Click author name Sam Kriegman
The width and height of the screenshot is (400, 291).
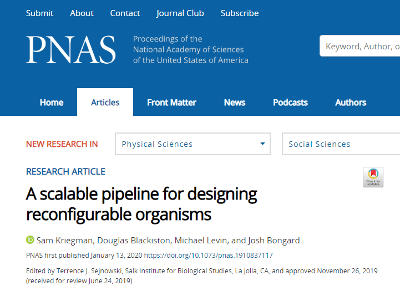(64, 241)
